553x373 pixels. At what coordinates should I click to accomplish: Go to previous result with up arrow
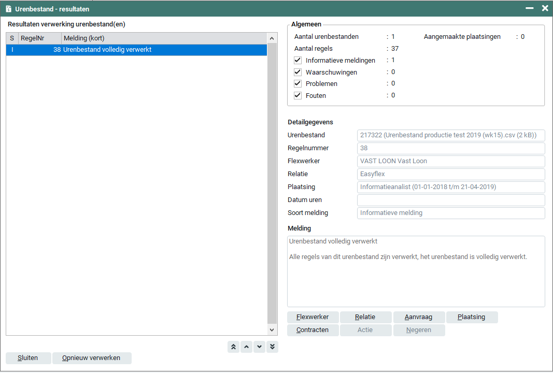(247, 347)
